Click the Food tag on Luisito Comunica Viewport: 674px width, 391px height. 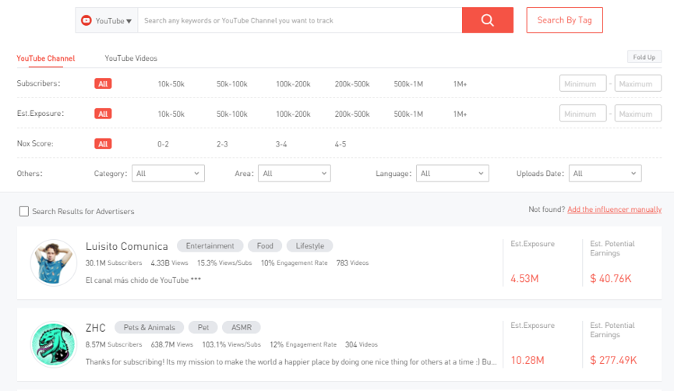click(x=265, y=246)
